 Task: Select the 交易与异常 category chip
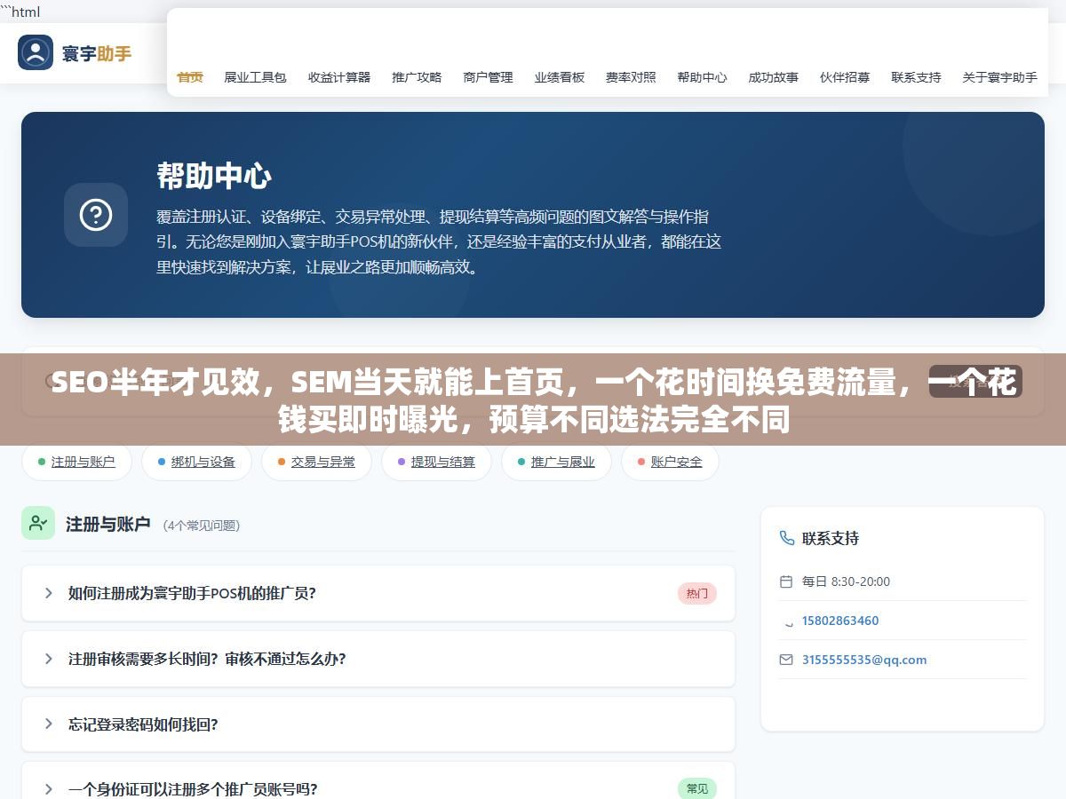coord(316,462)
